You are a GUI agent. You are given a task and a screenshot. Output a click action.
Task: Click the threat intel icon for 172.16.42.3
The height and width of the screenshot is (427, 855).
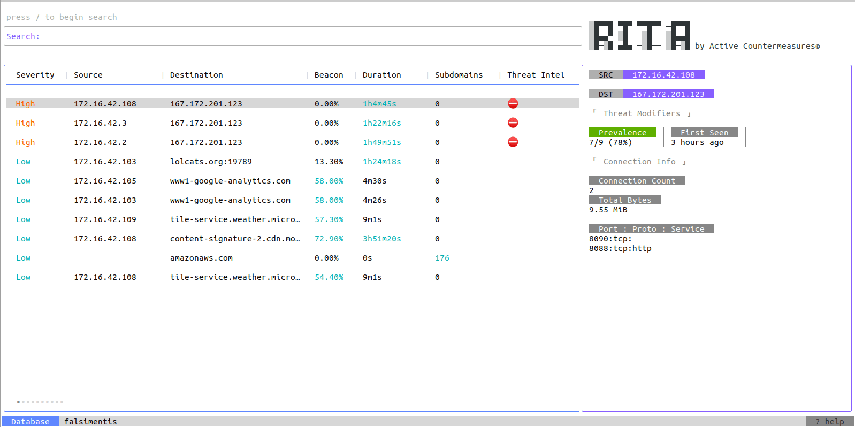click(513, 123)
